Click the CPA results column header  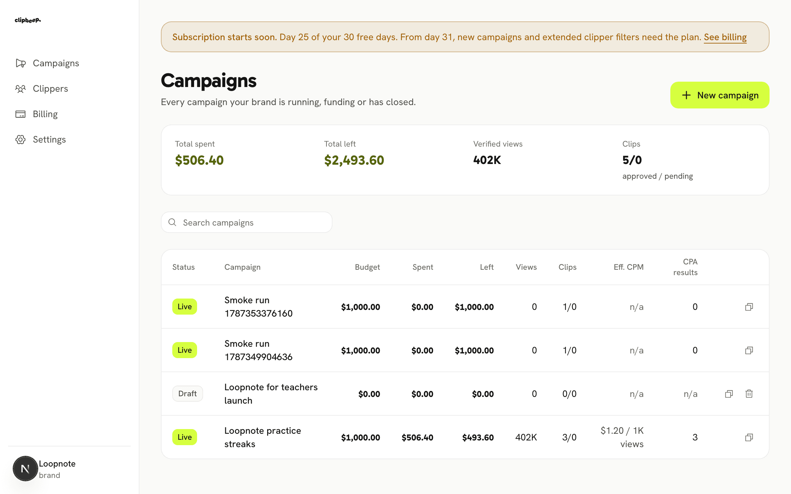[685, 267]
